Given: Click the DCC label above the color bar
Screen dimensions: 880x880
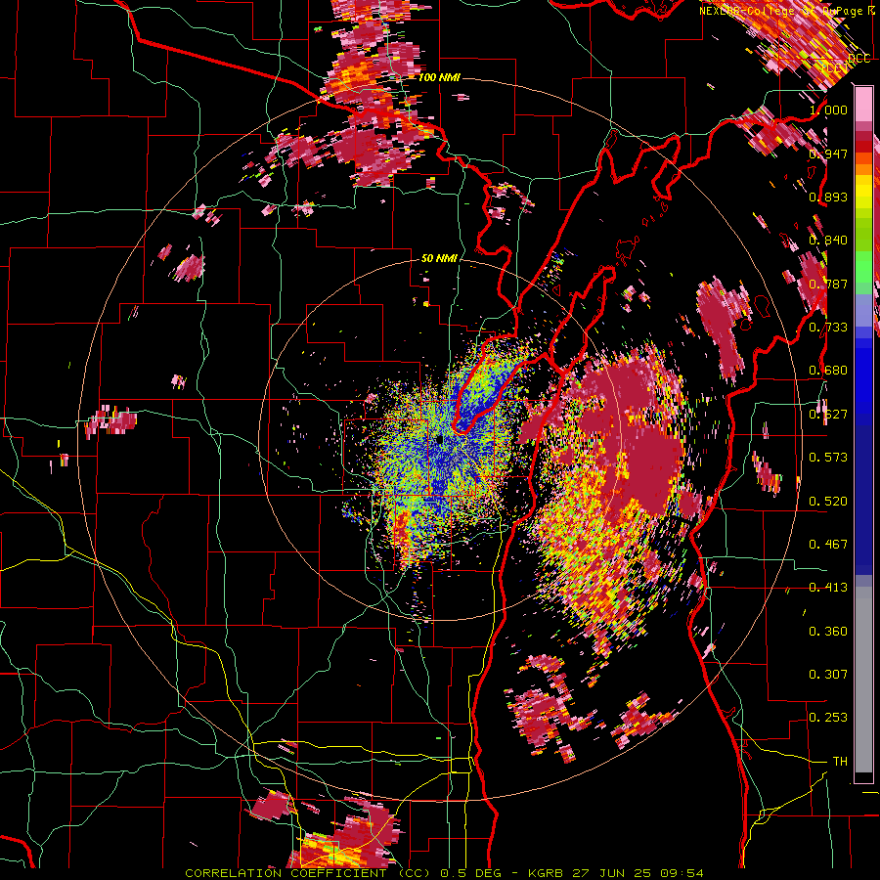Looking at the screenshot, I should tap(858, 59).
